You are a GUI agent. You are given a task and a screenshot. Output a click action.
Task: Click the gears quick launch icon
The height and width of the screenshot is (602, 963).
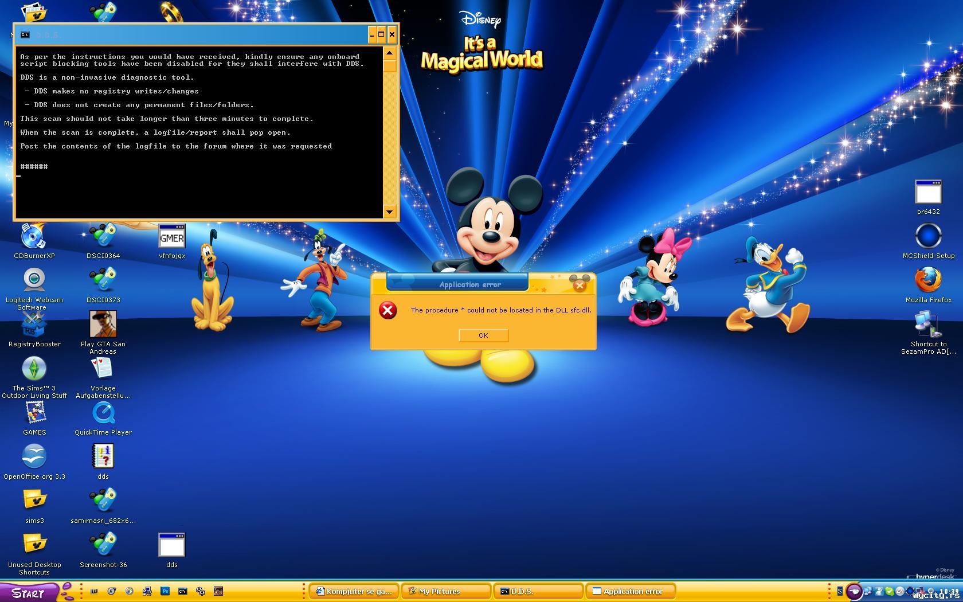(x=201, y=591)
